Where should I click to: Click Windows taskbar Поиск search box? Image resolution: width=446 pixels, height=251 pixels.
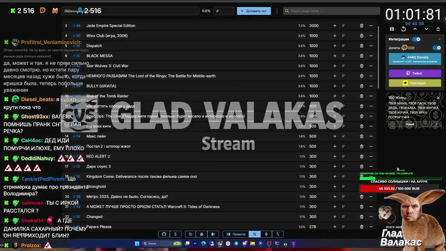click(x=163, y=244)
